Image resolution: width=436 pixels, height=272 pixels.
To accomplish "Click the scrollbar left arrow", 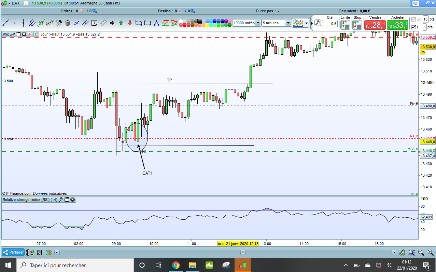I will (x=57, y=253).
